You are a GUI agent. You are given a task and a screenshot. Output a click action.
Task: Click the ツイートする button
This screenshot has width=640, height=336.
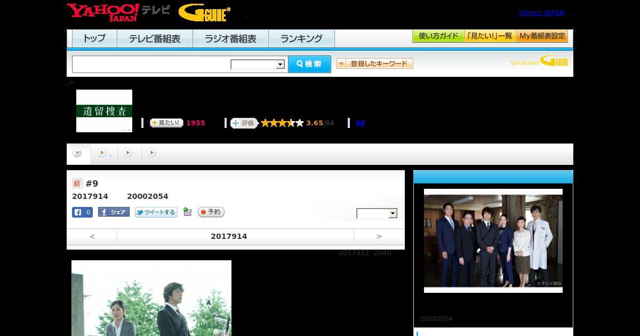point(156,212)
